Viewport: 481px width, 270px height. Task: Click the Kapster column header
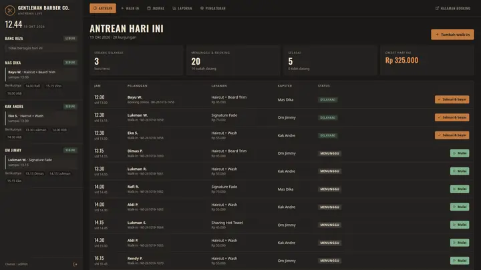(x=285, y=86)
